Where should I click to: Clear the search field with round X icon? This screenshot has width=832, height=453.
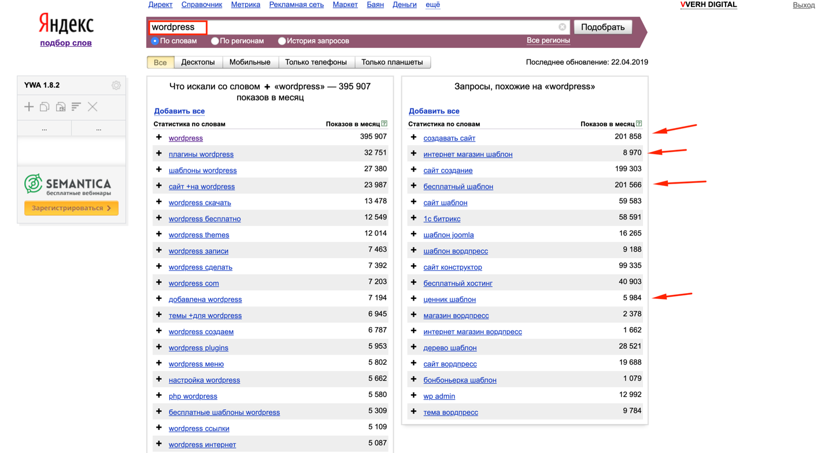pyautogui.click(x=562, y=27)
